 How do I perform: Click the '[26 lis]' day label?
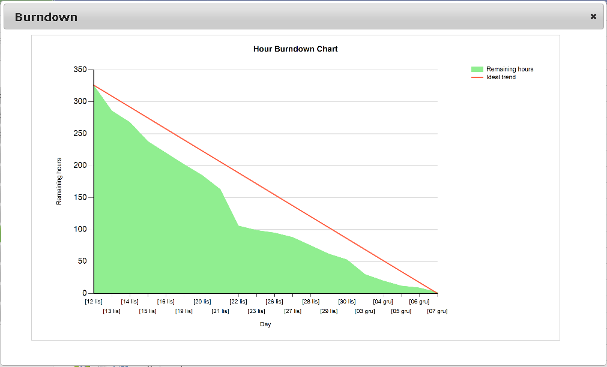[274, 302]
